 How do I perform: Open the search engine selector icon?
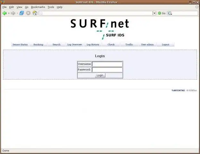coord(170,13)
